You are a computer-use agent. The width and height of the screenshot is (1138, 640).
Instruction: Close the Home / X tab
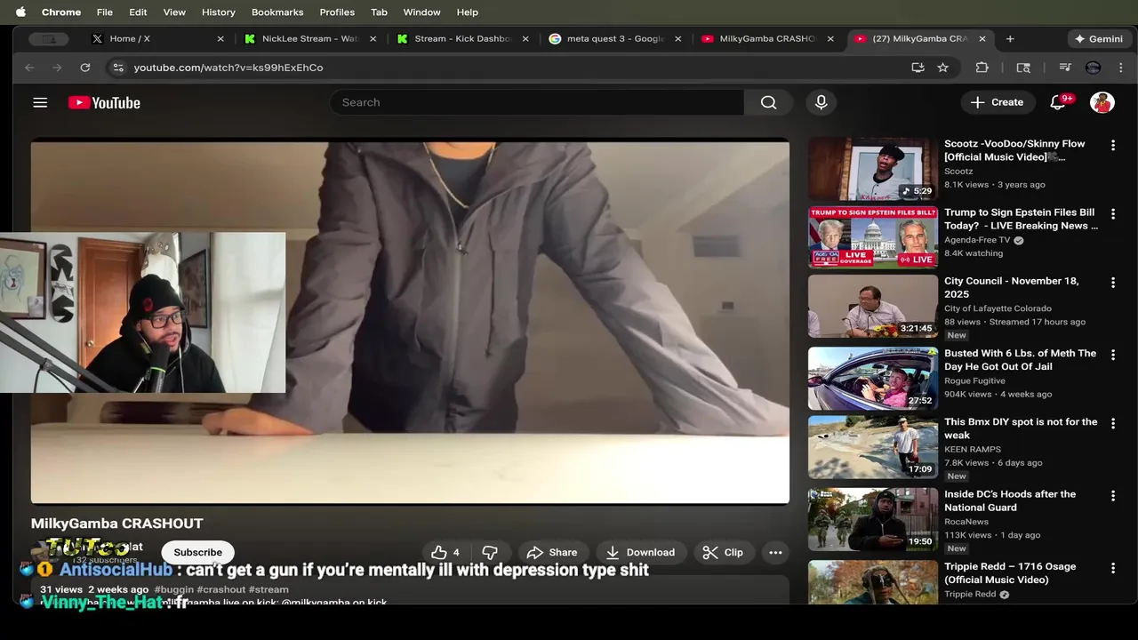pos(220,39)
